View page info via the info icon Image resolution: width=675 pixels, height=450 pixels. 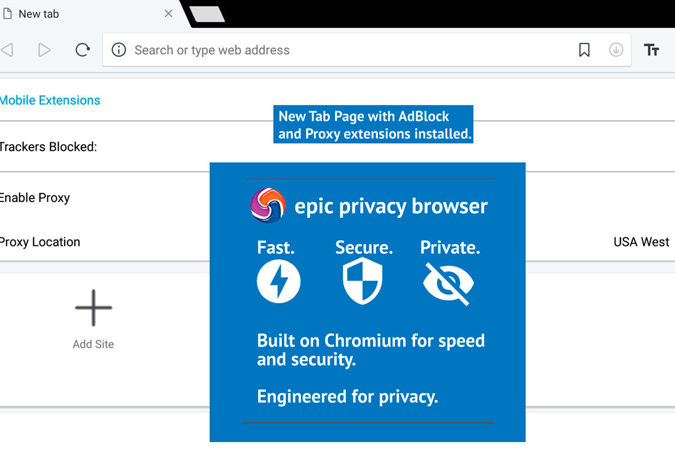click(x=119, y=49)
